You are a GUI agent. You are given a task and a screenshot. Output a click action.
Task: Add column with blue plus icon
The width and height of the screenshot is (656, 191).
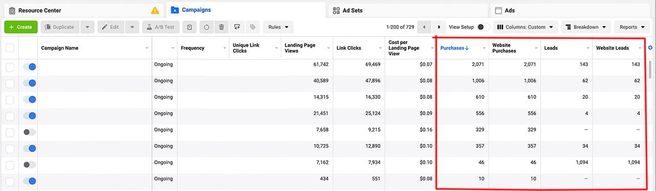pos(650,48)
